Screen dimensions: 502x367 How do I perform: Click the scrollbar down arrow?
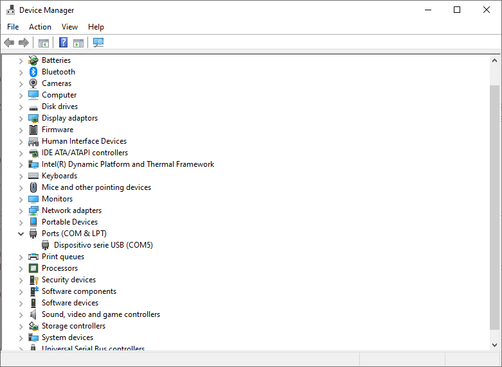click(494, 345)
